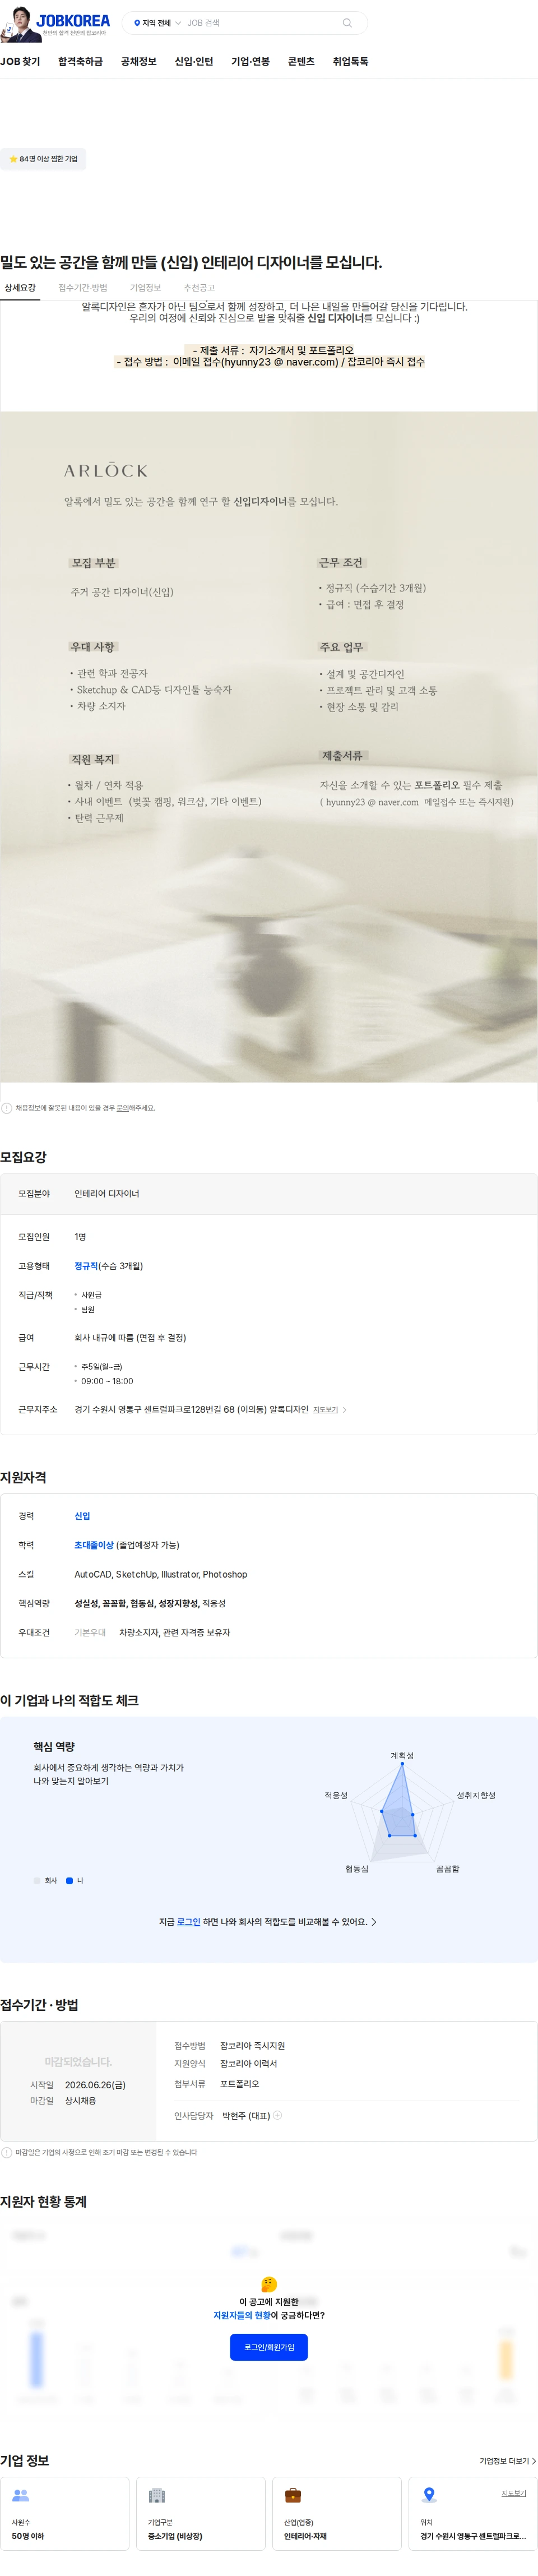
Task: Click the 포트폴리오 attachment text
Action: (239, 2084)
